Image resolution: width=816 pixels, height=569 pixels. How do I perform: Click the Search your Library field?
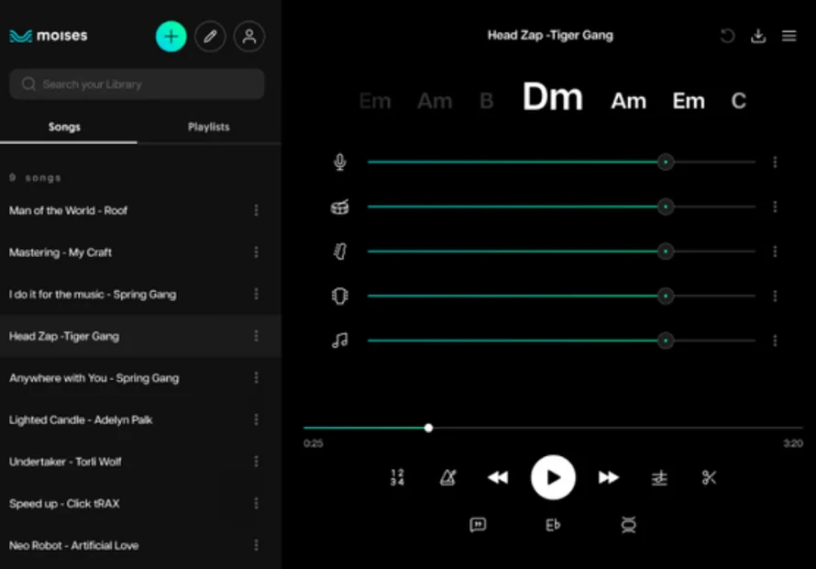[138, 84]
